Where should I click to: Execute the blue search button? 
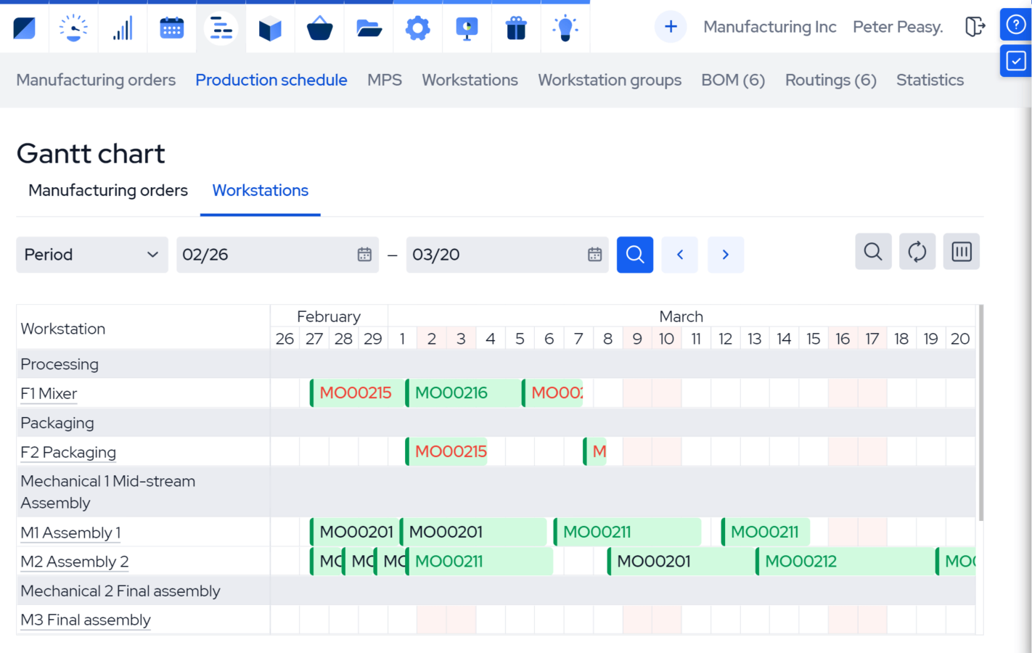634,255
